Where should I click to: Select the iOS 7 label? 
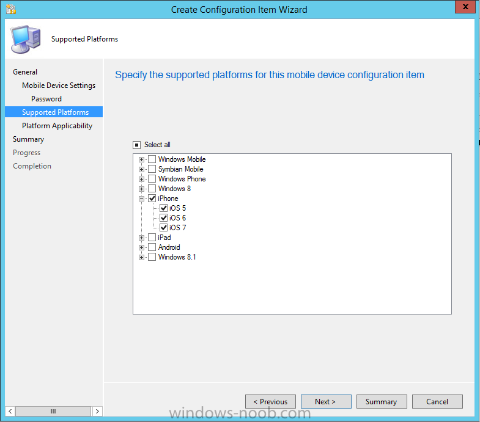tap(177, 228)
